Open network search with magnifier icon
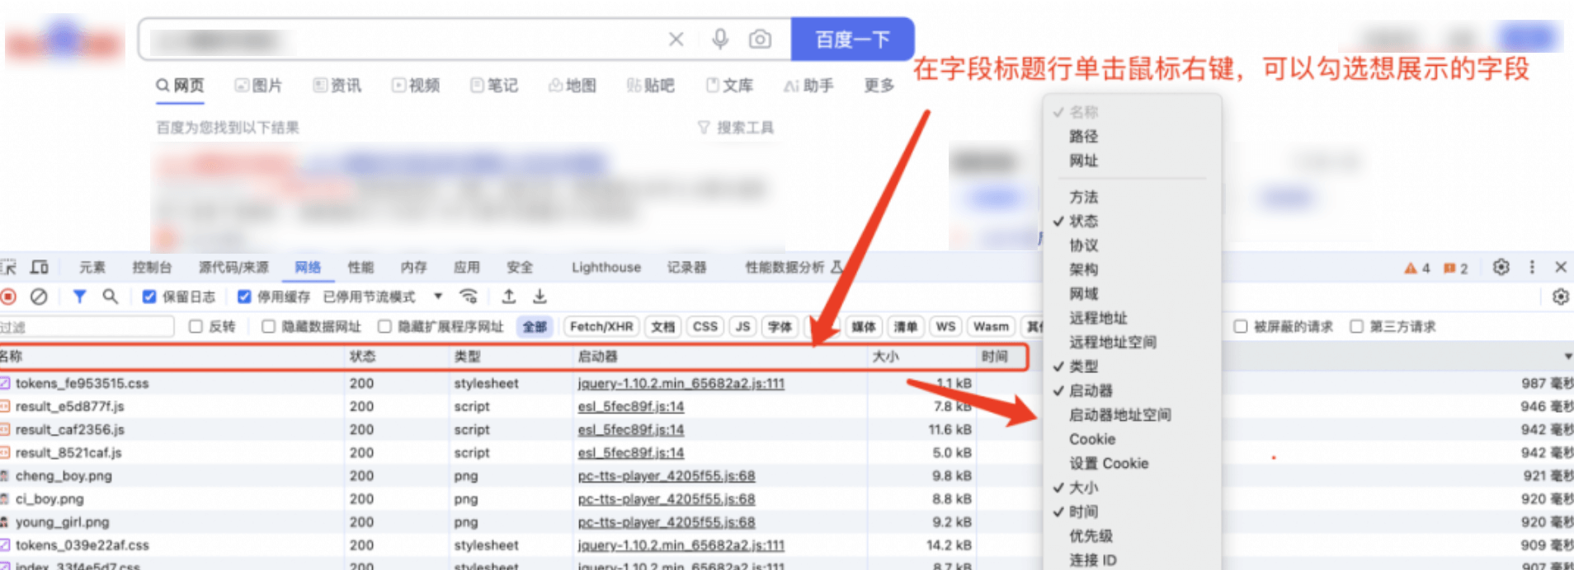 (x=110, y=297)
